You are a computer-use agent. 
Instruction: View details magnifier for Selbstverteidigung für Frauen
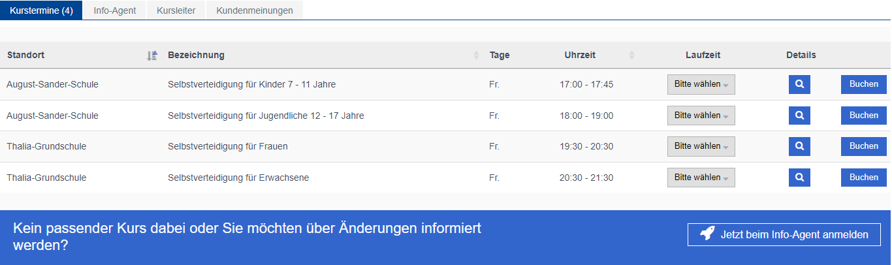[x=799, y=146]
